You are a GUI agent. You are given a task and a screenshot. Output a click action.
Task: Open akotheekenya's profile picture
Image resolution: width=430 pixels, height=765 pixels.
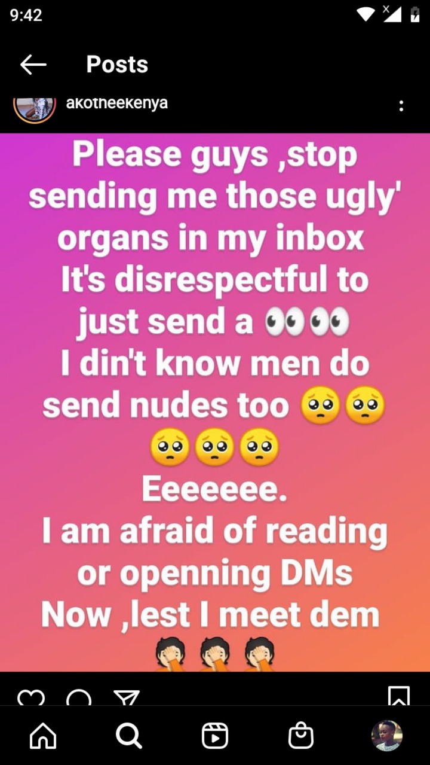(35, 109)
